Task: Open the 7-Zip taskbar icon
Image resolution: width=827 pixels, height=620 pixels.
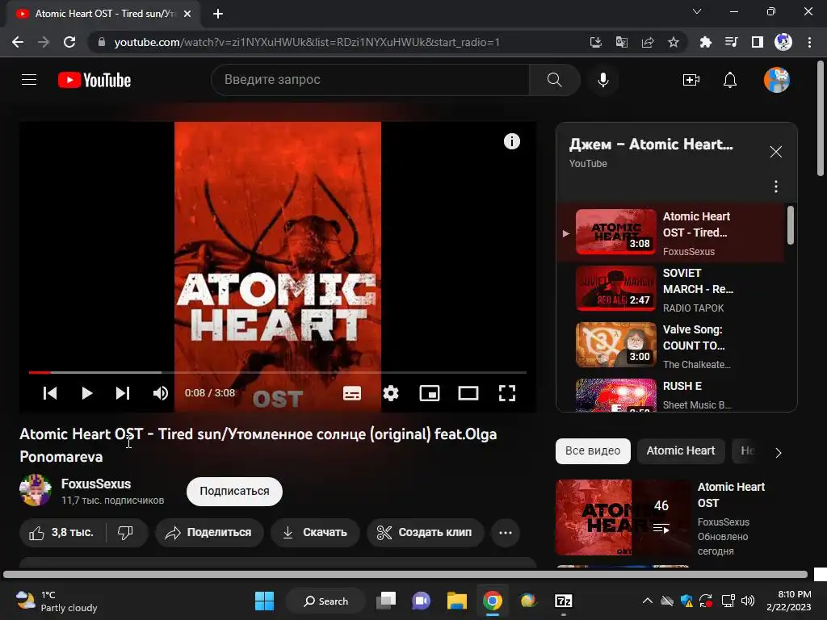Action: tap(563, 601)
